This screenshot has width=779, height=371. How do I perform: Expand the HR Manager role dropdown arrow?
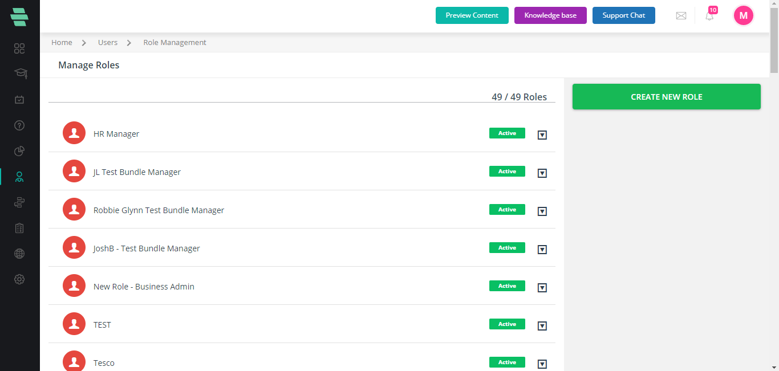click(x=542, y=135)
